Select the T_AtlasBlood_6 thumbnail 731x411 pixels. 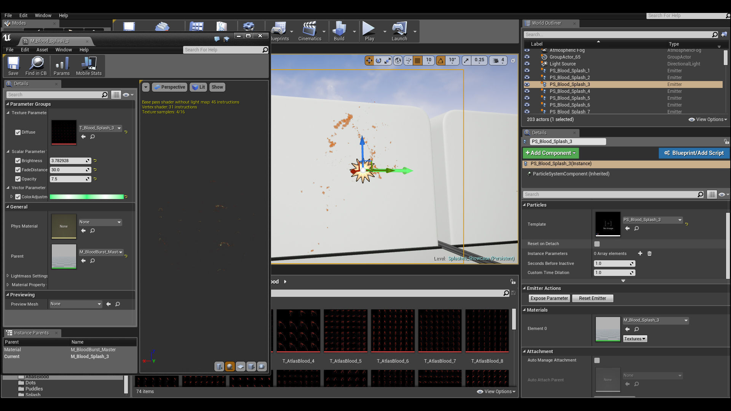click(393, 331)
